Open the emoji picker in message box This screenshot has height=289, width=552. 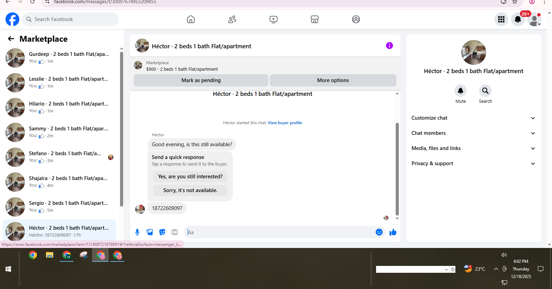(379, 232)
